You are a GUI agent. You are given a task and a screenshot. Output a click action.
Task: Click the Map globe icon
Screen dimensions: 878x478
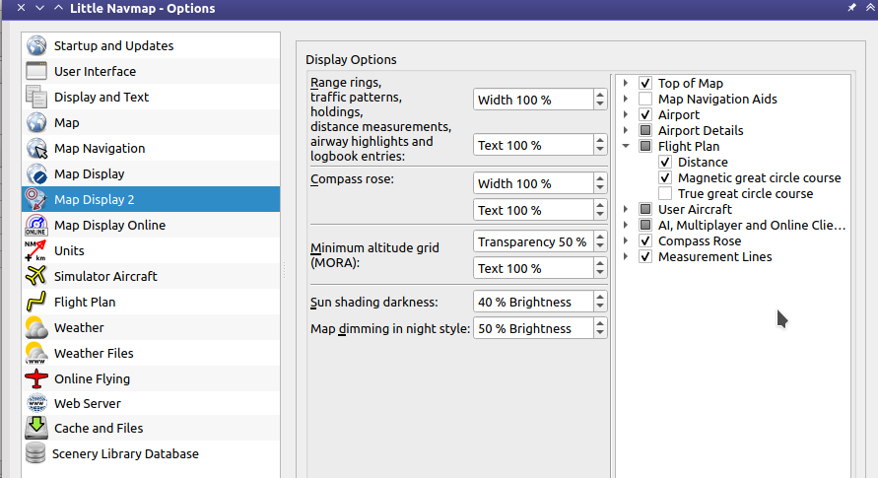[x=36, y=122]
